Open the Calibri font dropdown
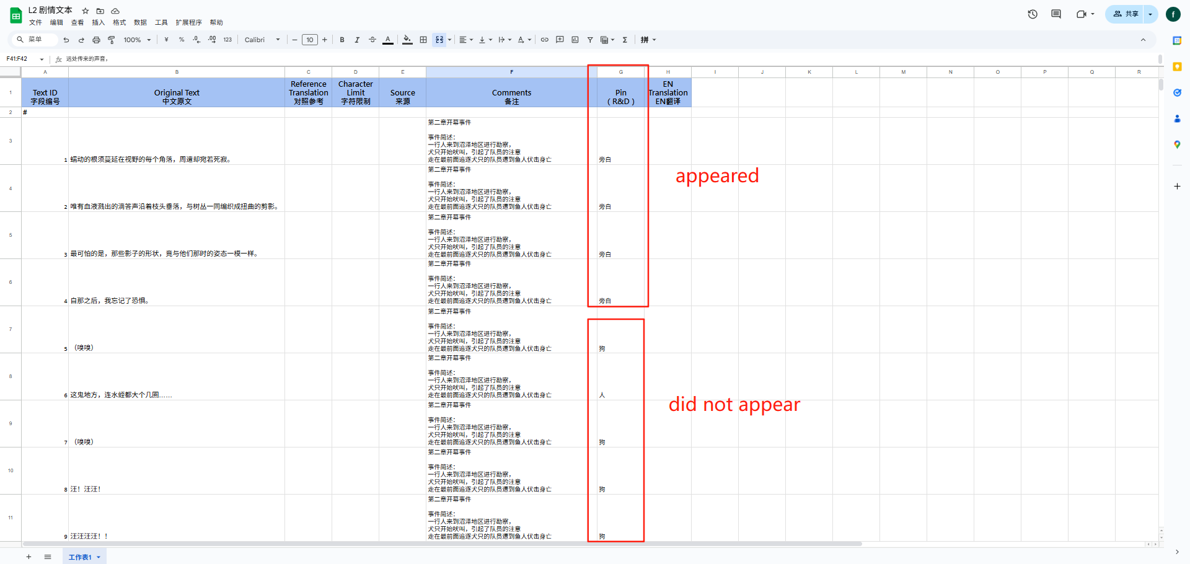Screen dimensions: 1190x564 point(262,40)
